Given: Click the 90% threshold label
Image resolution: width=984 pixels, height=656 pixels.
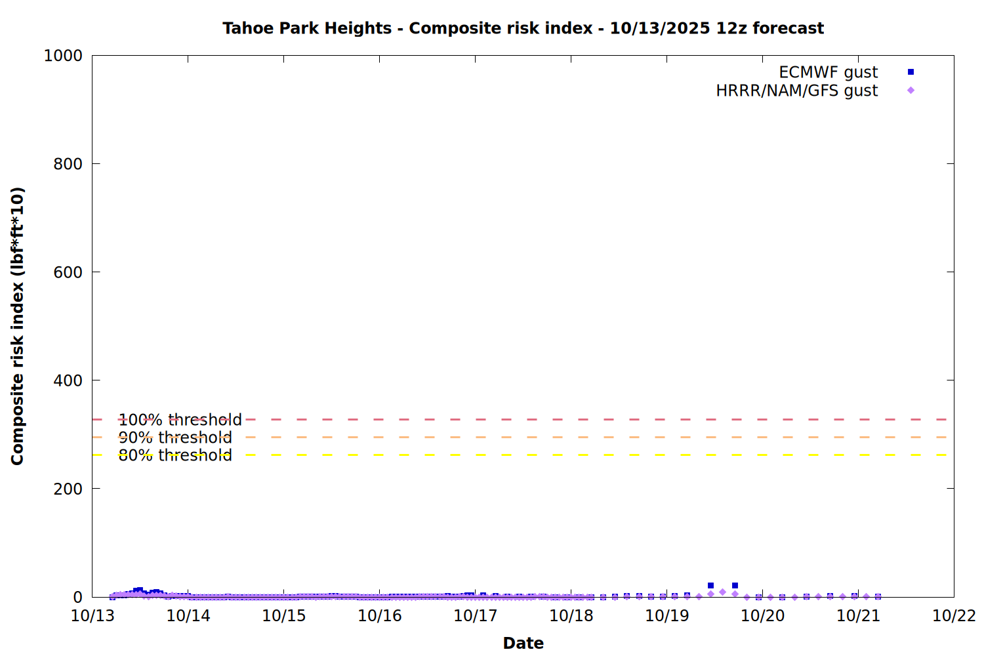Looking at the screenshot, I should [x=175, y=438].
